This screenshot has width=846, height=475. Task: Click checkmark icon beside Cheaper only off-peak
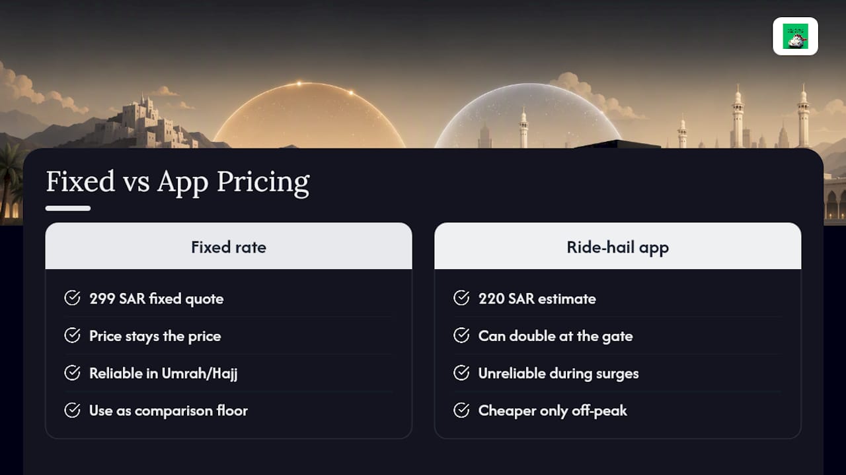point(461,410)
